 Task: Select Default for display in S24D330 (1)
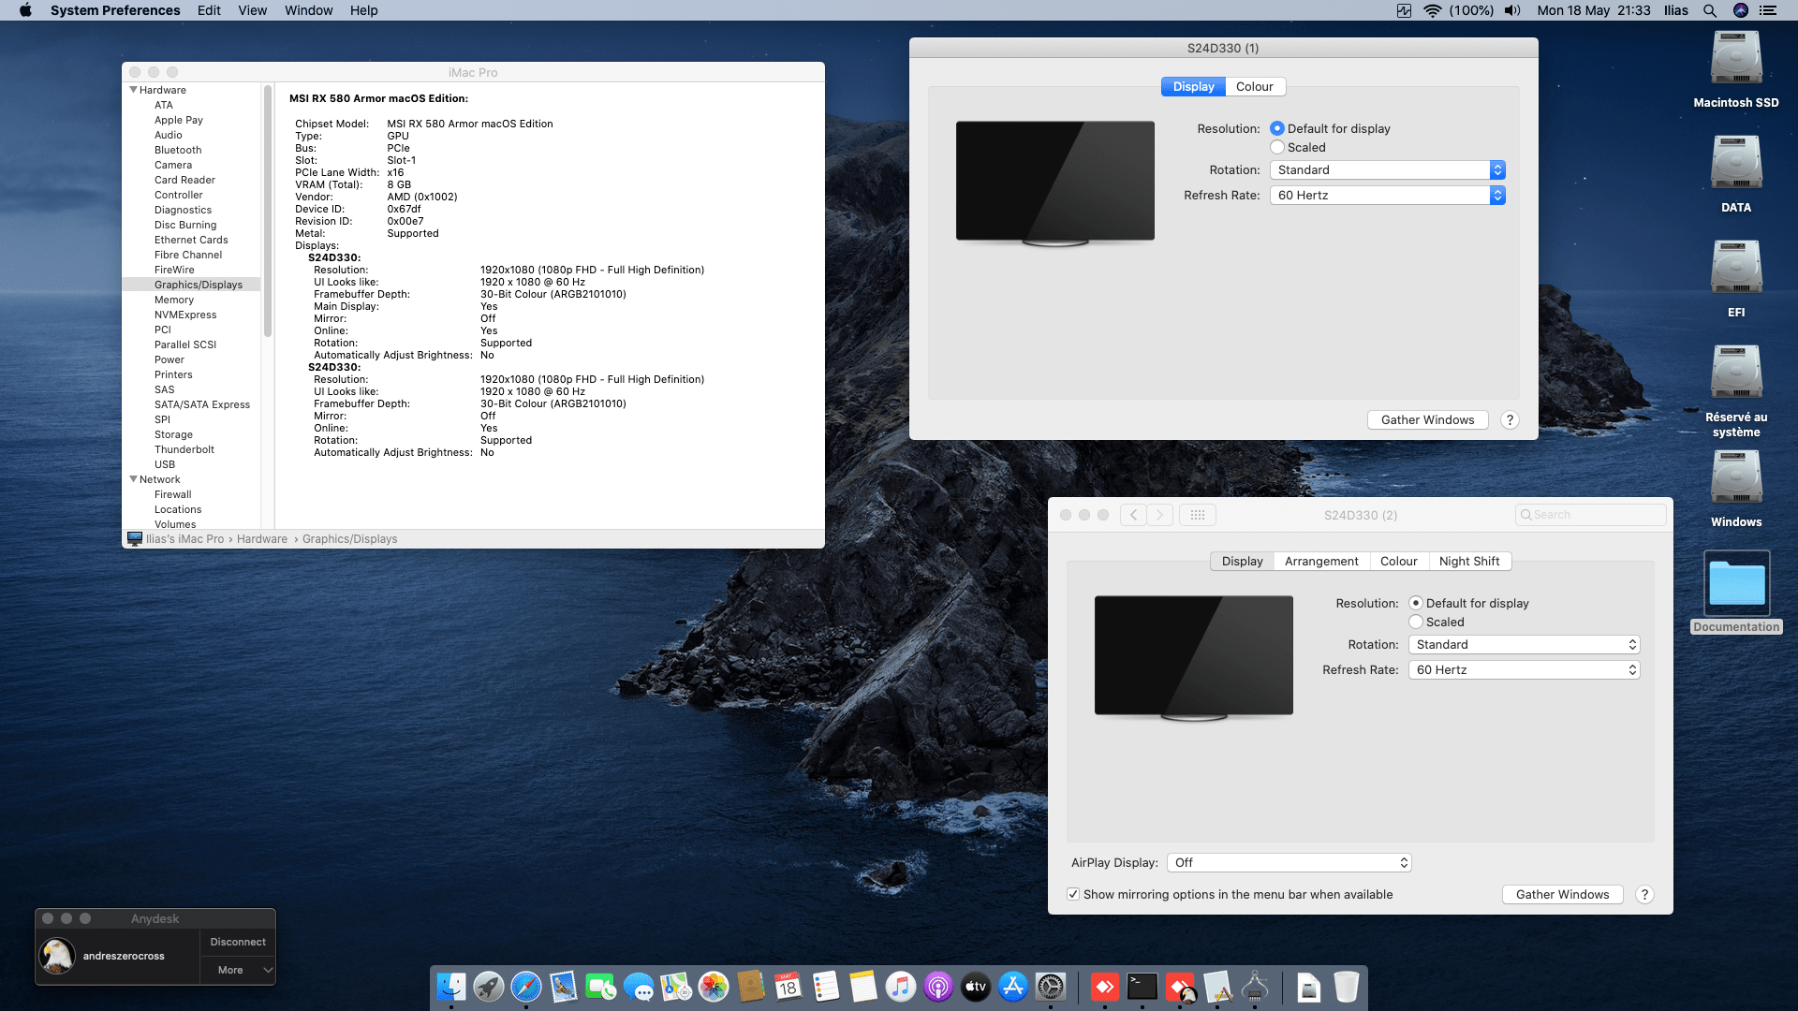tap(1277, 128)
